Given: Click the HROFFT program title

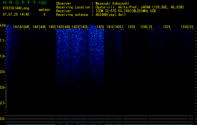Looking at the screenshot, I should [x=19, y=2].
